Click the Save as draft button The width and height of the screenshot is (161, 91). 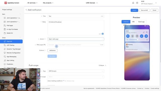tap(144, 10)
